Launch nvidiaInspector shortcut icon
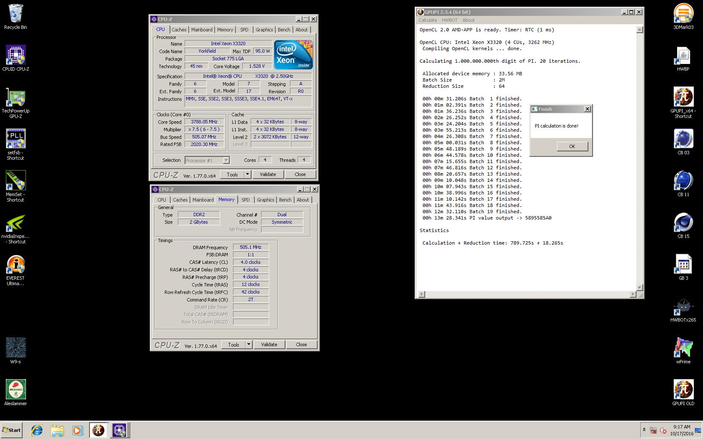The height and width of the screenshot is (439, 703). coord(15,228)
